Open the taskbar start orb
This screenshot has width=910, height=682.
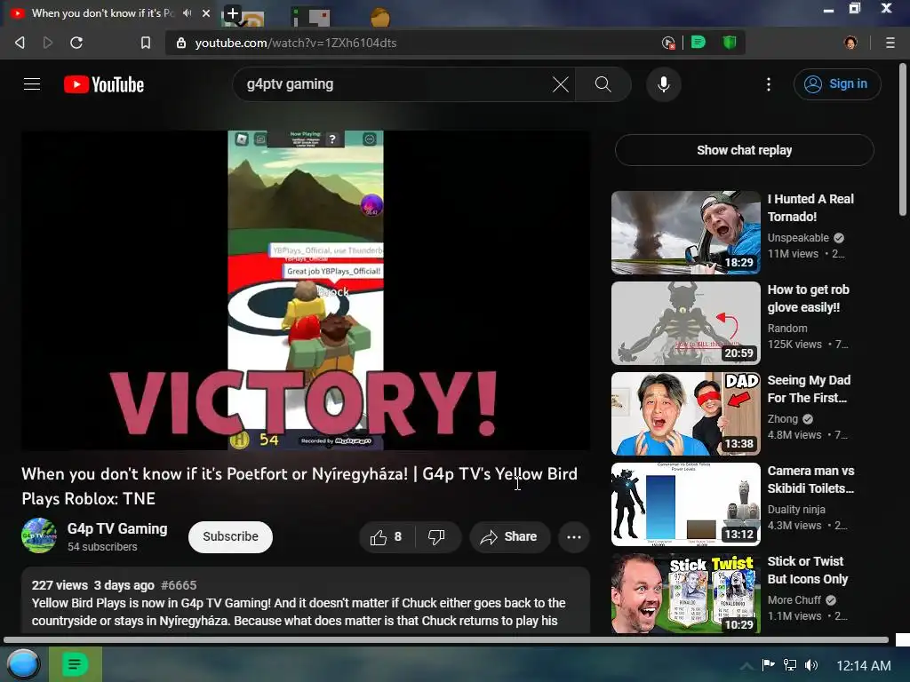23,664
